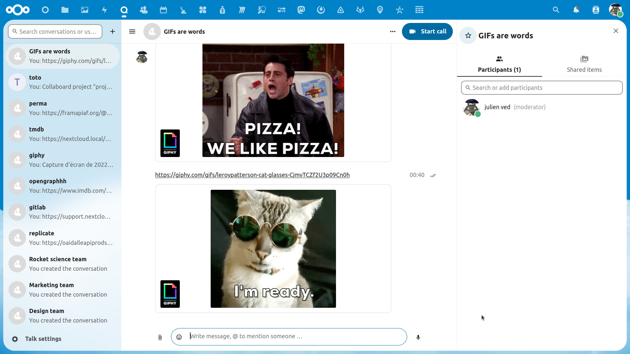Click the Search or add participants field
Image resolution: width=630 pixels, height=354 pixels.
point(542,88)
